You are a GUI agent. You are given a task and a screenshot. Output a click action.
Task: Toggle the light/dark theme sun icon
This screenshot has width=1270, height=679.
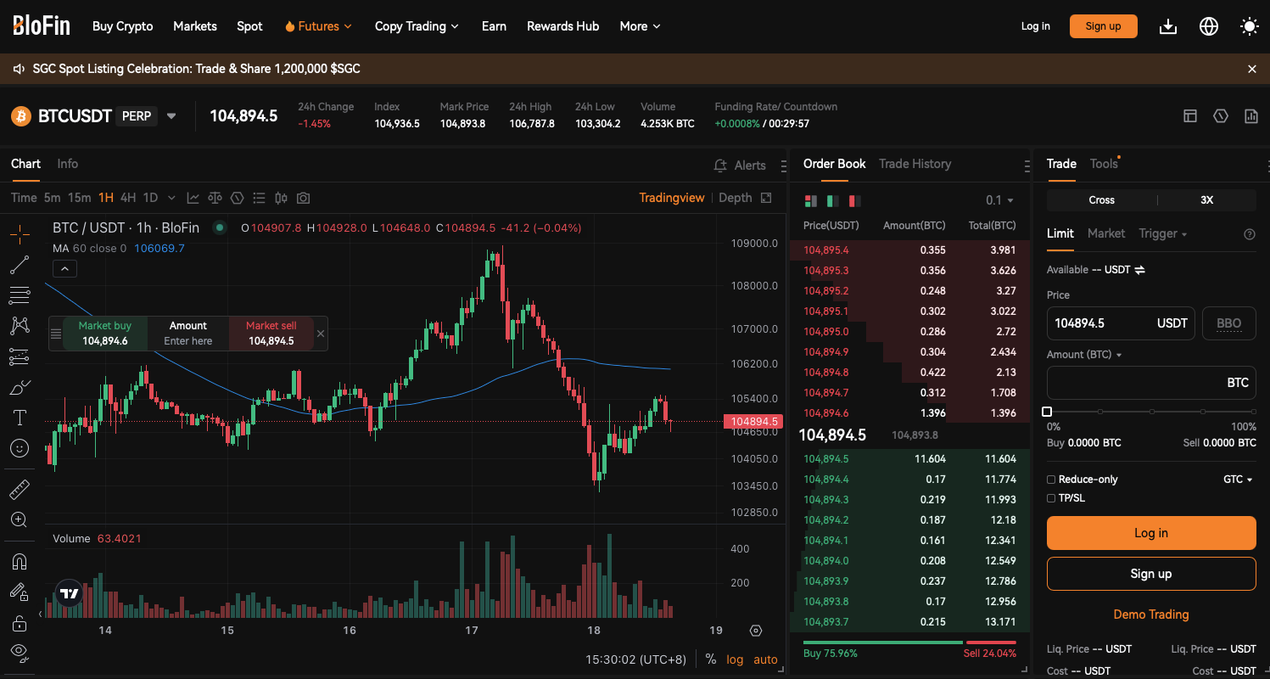pyautogui.click(x=1249, y=26)
